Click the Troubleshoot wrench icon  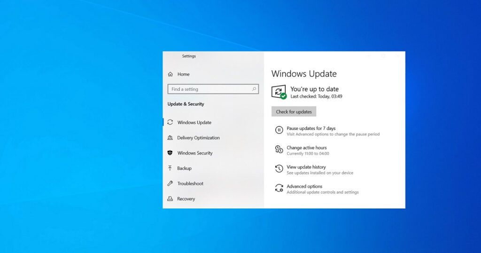[x=170, y=183]
